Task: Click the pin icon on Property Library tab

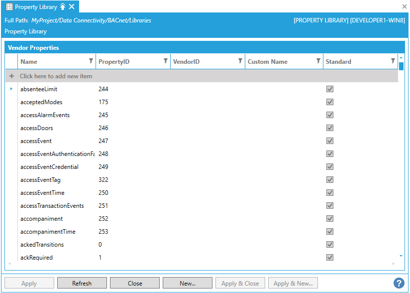Action: (x=63, y=7)
